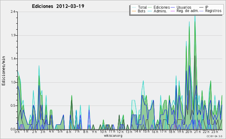Image resolution: width=226 pixels, height=139 pixels.
Task: Click the 20 h x-axis tick label
Action: [189, 131]
